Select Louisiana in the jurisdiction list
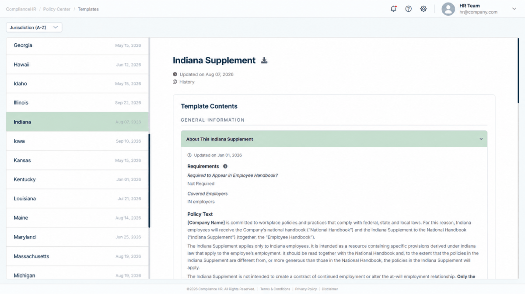Screen dimensions: 525x294 [x=77, y=199]
